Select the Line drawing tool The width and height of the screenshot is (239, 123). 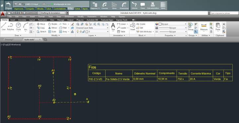4,26
